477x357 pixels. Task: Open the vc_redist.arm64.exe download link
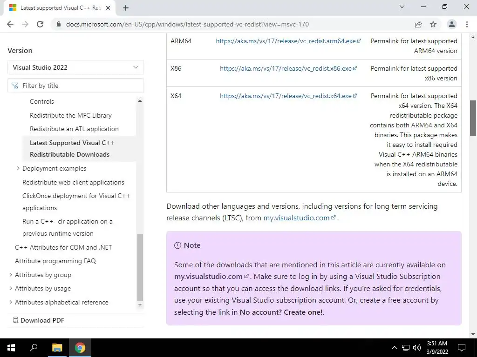coord(288,41)
